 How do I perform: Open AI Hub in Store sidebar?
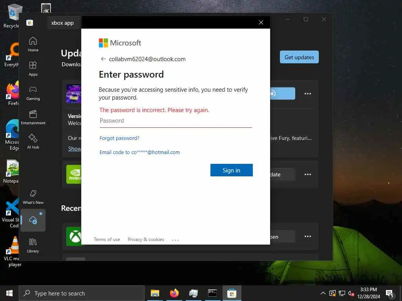(33, 141)
